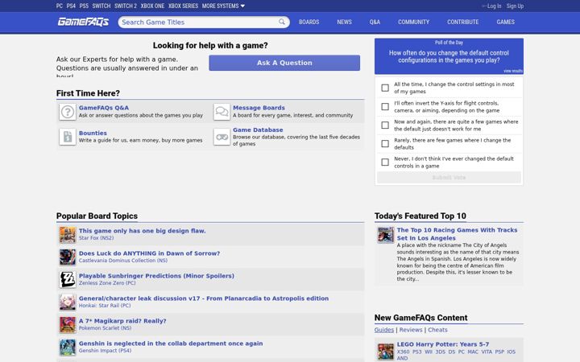This screenshot has height=362, width=580.
Task: Open 'Does Luck do ANYTHING in Dawn of Sorrow?'
Action: click(x=149, y=253)
